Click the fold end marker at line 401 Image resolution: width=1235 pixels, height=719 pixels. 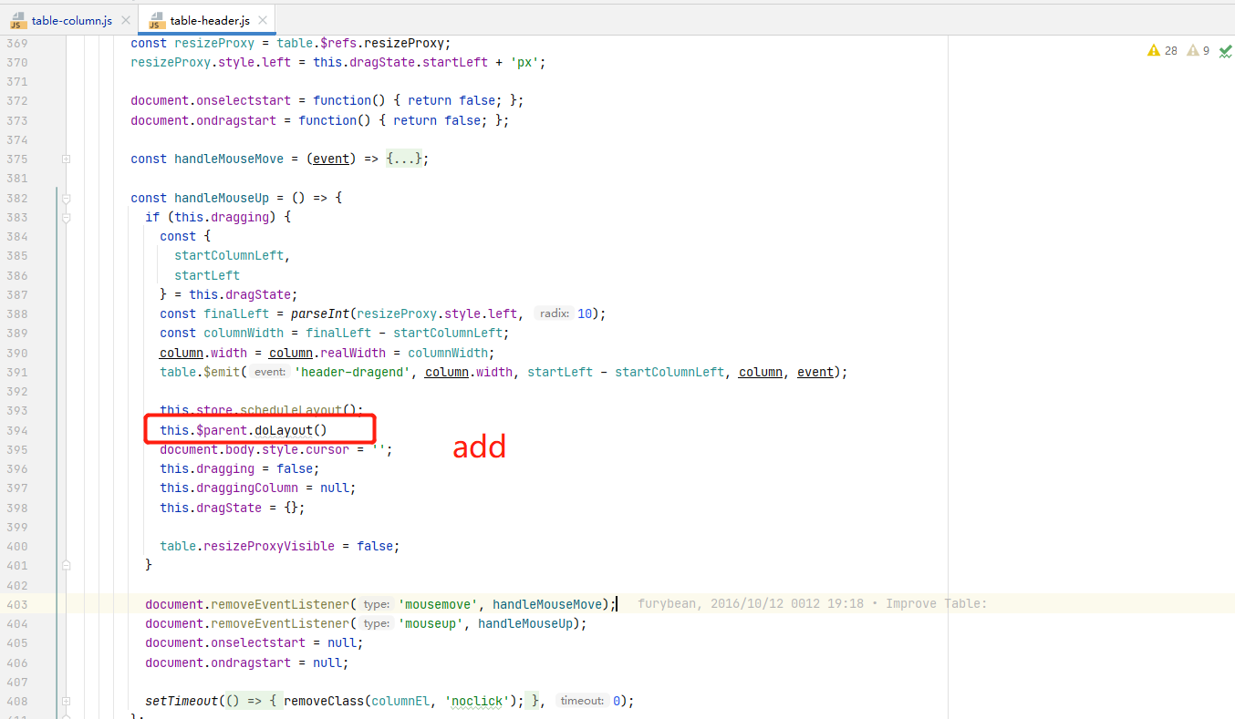click(67, 565)
